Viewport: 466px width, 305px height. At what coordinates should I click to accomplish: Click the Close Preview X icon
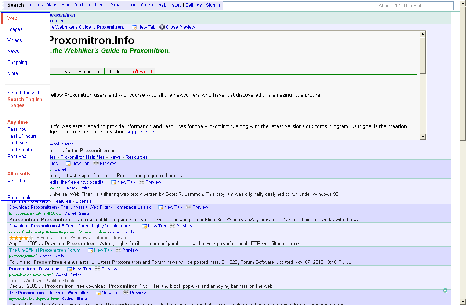[162, 27]
